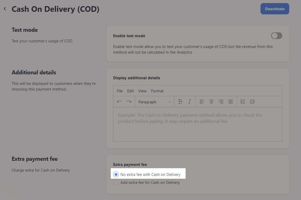Decrease indent in the editor toolbar

coord(243,102)
